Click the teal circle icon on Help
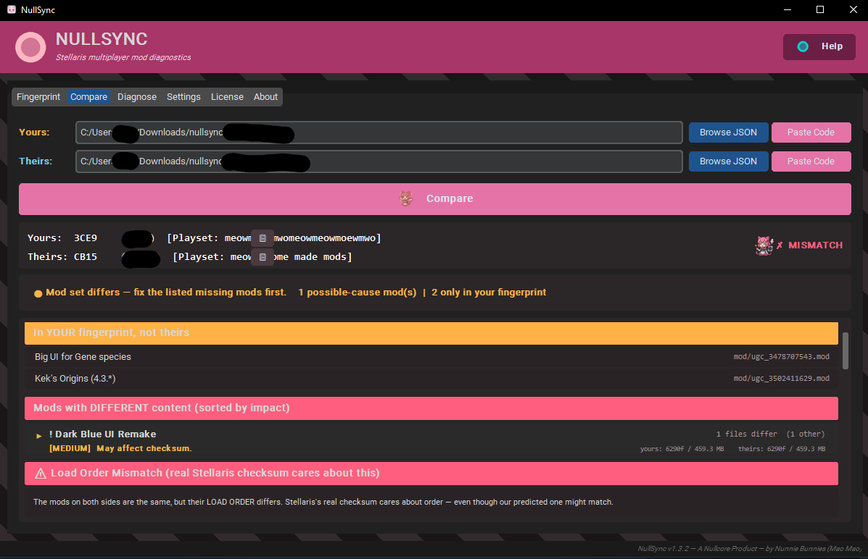This screenshot has width=868, height=559. coord(802,46)
